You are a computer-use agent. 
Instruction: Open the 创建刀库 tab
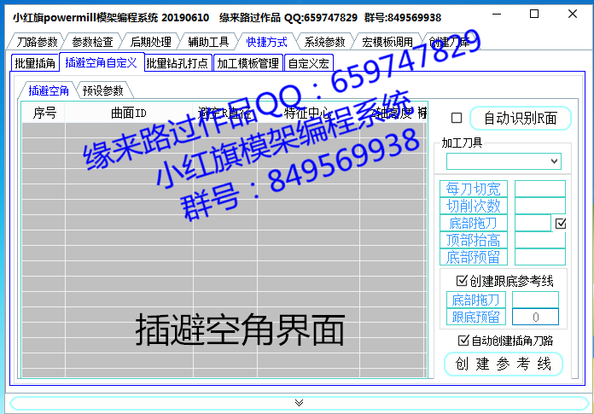point(449,42)
